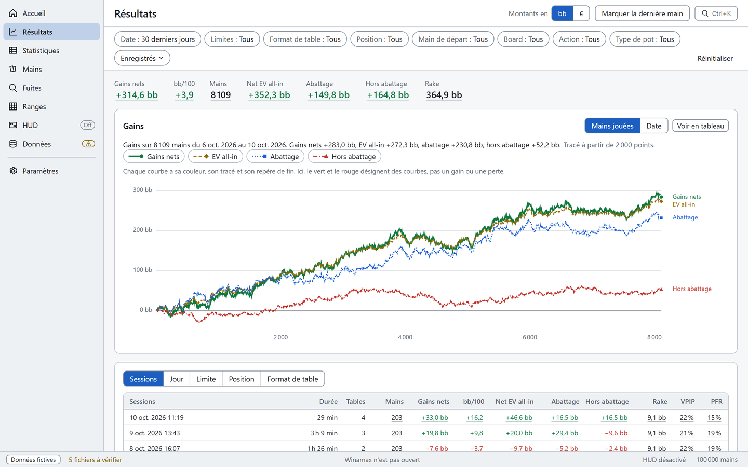Screen dimensions: 748x467
Task: Toggle the Hors abattage curve legend
Action: tap(344, 156)
